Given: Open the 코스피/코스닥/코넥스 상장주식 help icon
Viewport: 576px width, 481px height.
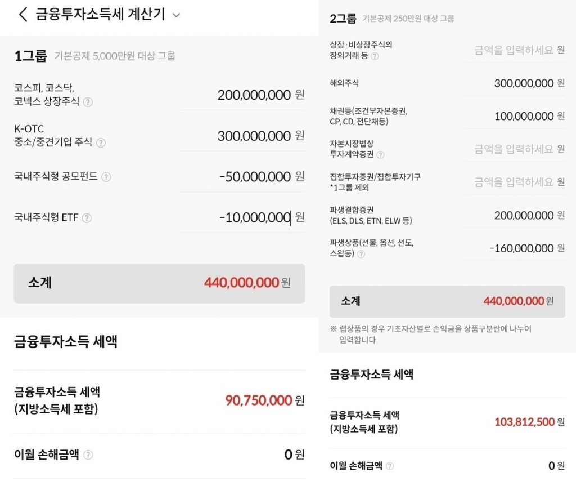Looking at the screenshot, I should pyautogui.click(x=88, y=102).
